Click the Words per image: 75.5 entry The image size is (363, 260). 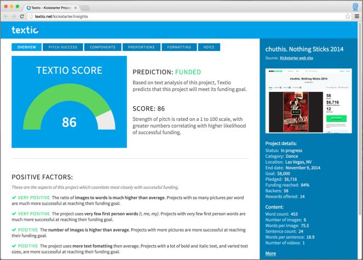(x=287, y=226)
